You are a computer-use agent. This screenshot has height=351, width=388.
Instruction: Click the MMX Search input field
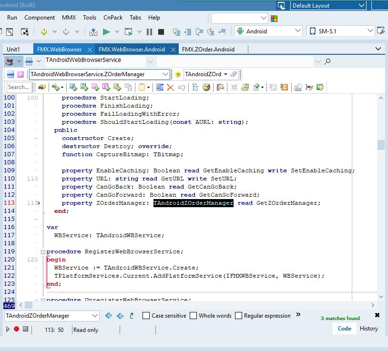click(19, 87)
